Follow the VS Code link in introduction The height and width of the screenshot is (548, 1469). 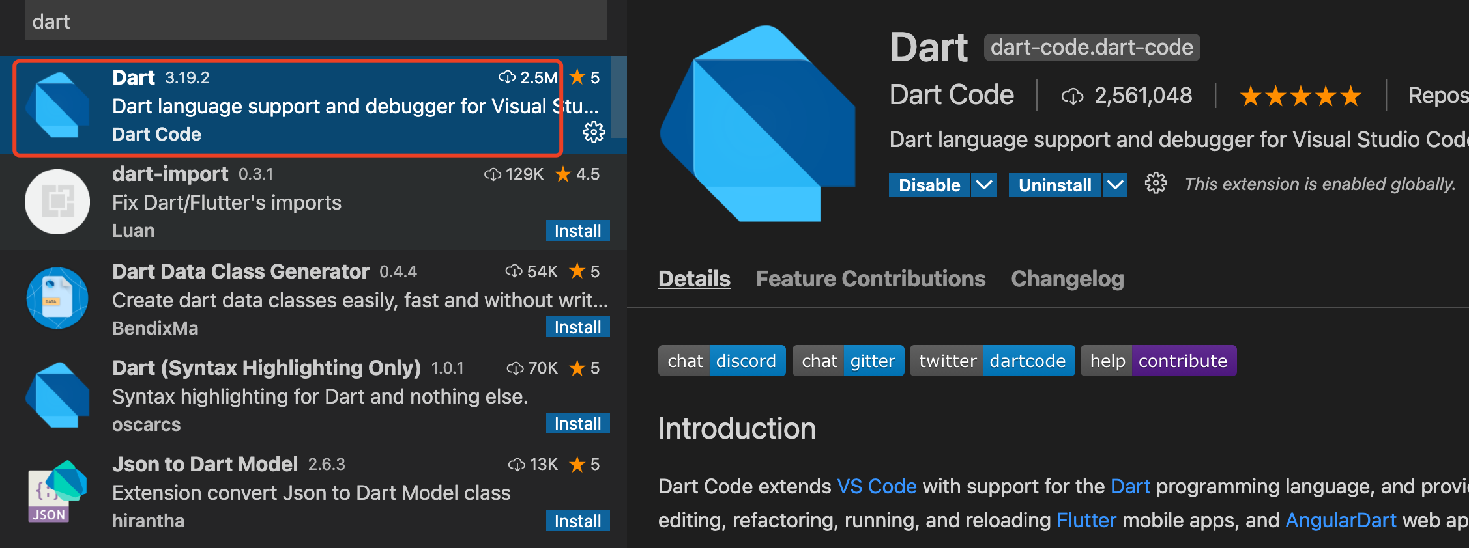coord(877,486)
